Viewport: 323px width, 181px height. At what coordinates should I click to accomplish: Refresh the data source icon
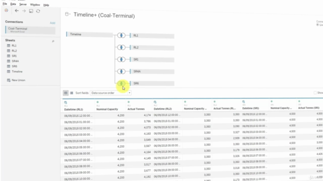tap(38, 11)
